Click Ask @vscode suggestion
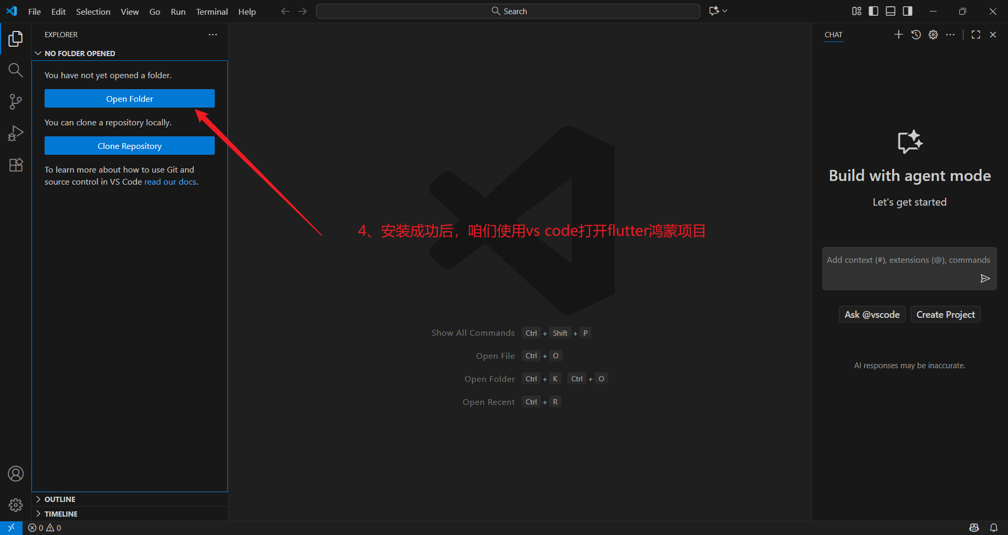Viewport: 1008px width, 535px height. tap(872, 315)
